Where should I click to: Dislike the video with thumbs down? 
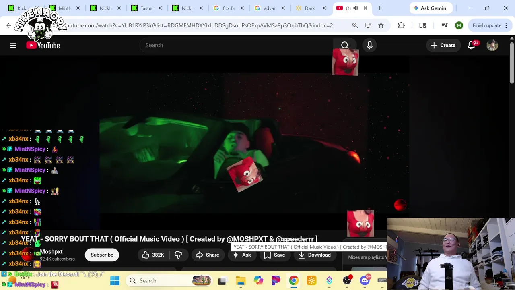pyautogui.click(x=178, y=255)
